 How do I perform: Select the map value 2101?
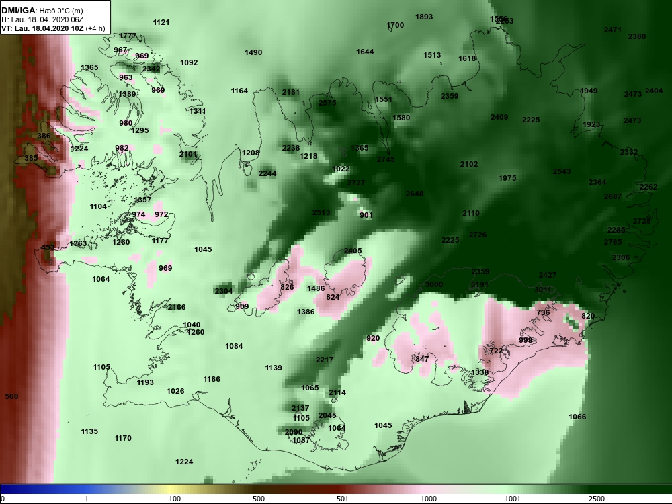pyautogui.click(x=188, y=154)
